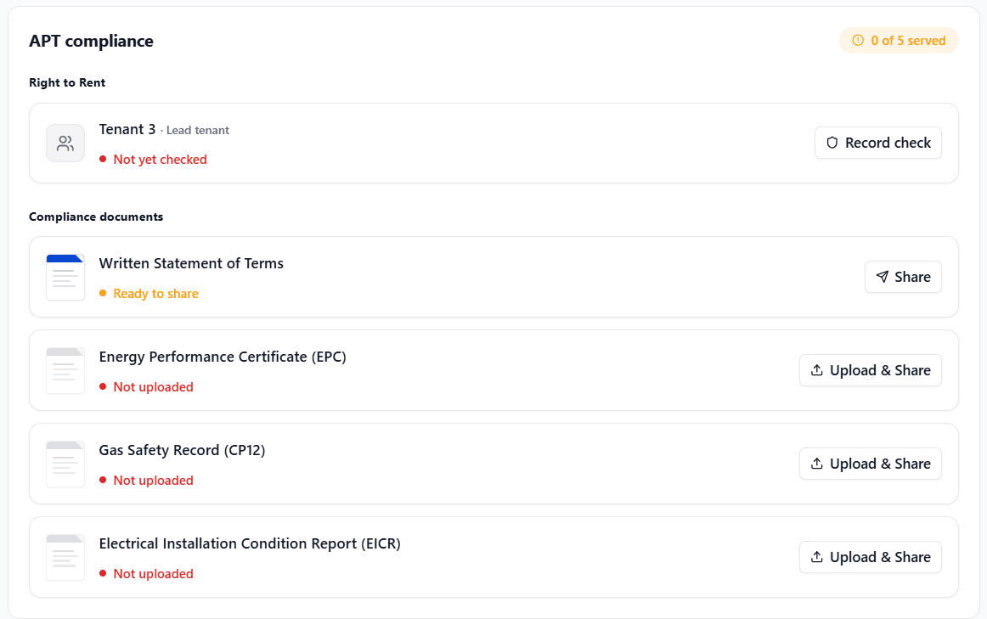Click the Ready to share status
This screenshot has height=619, width=987.
pos(155,294)
